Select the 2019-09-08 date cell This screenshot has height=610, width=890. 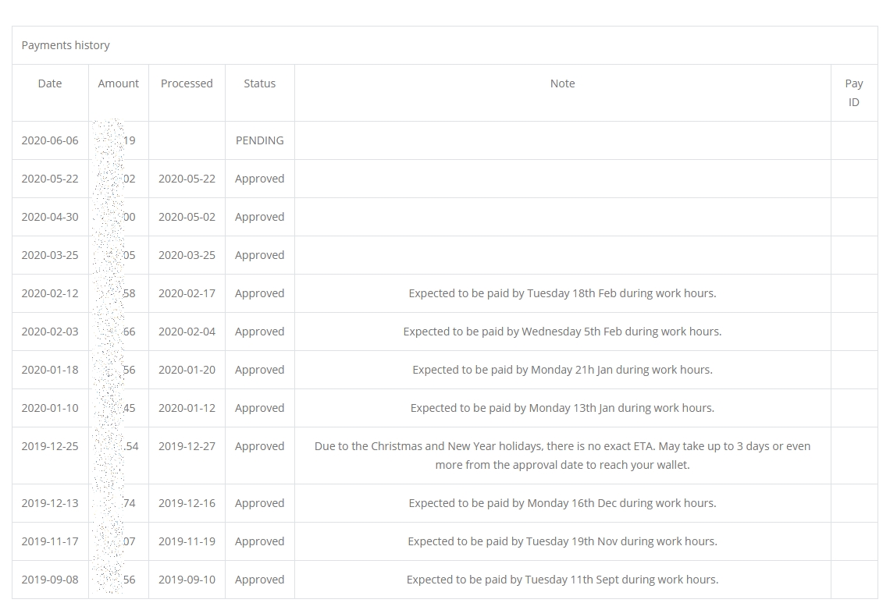50,580
